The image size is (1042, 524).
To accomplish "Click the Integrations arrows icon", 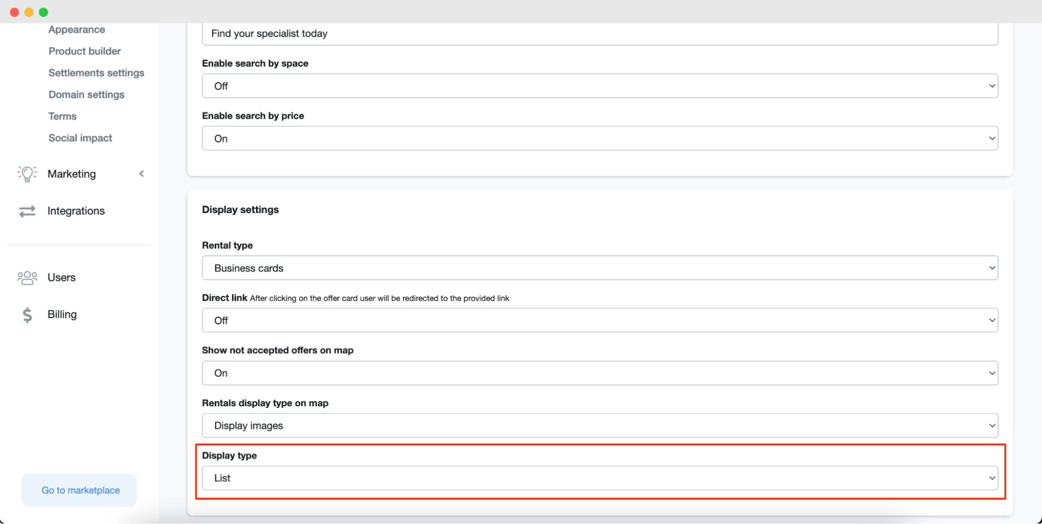I will pos(27,211).
